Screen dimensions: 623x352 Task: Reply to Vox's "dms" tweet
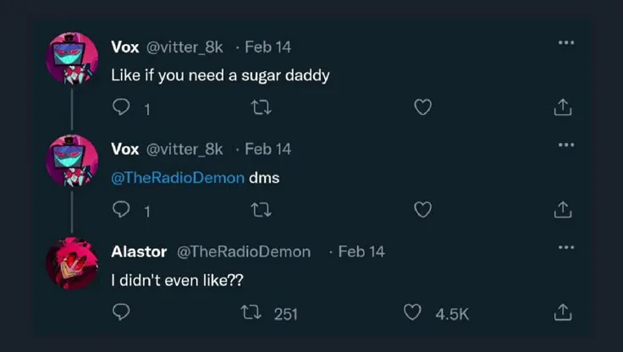(x=120, y=209)
